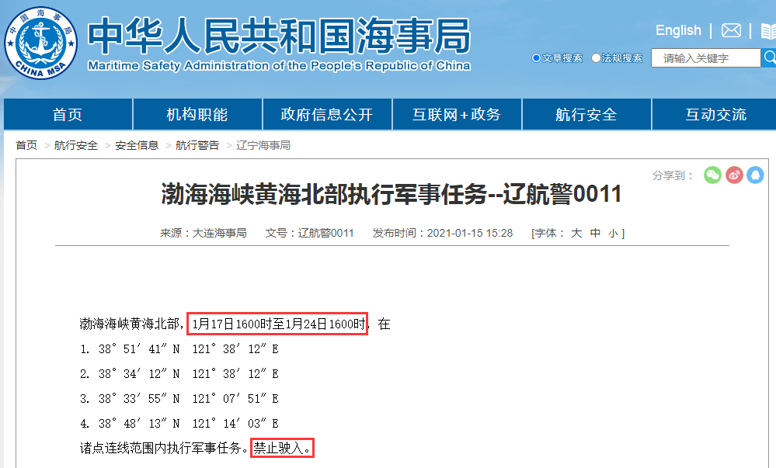Open the 航行安全 navigation tab
The height and width of the screenshot is (468, 776).
pos(586,113)
